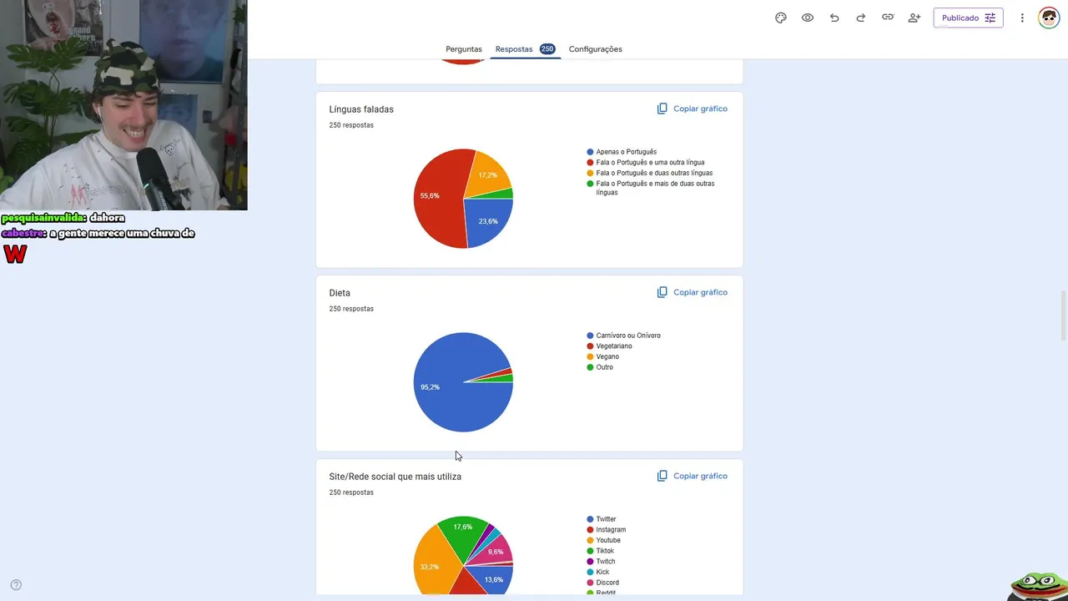Go to the Configurações tab
Image resolution: width=1068 pixels, height=601 pixels.
click(x=596, y=49)
